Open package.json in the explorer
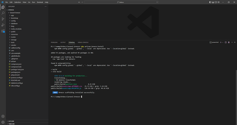This screenshot has width=237, height=125. coord(27,72)
